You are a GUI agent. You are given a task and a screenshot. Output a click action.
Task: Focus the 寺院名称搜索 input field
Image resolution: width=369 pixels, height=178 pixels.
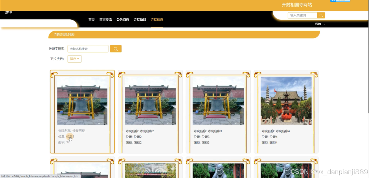click(x=88, y=49)
